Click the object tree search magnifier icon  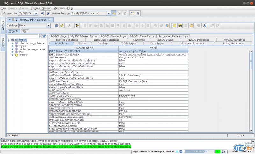point(40,36)
